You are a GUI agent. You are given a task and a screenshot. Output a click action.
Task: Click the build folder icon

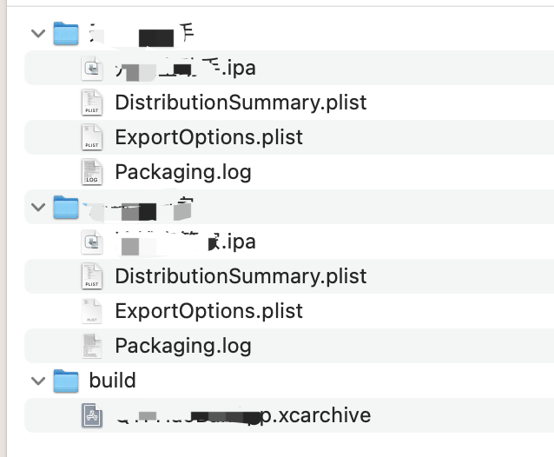click(x=66, y=381)
